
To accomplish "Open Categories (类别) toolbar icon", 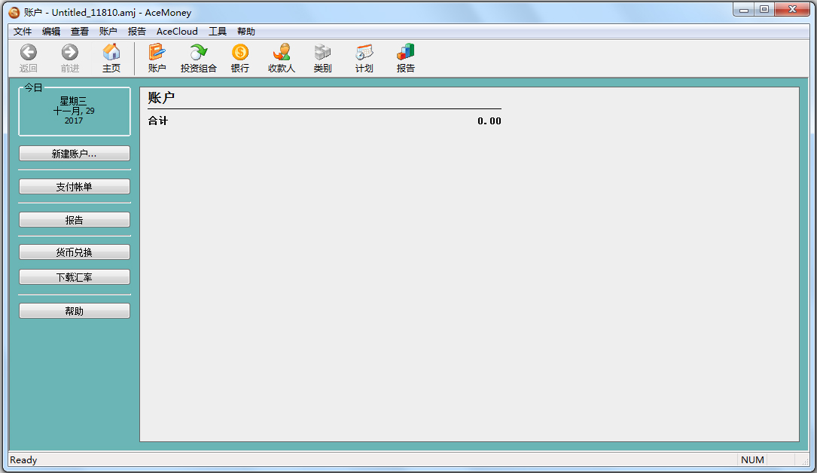I will point(322,52).
